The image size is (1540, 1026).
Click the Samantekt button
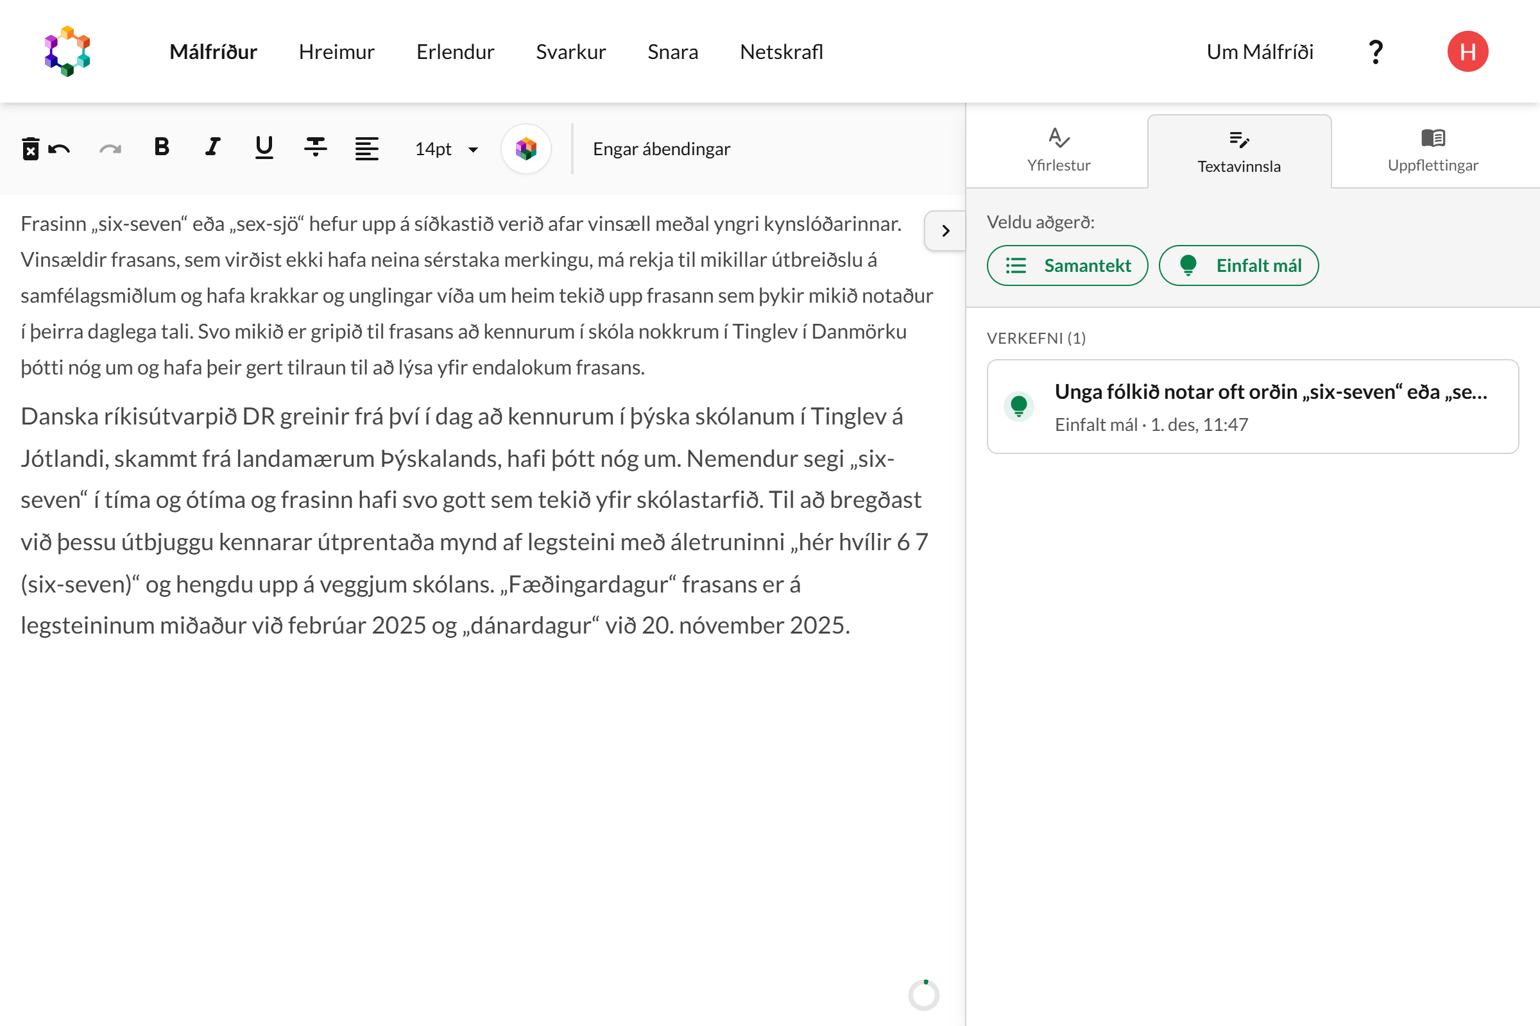point(1067,265)
